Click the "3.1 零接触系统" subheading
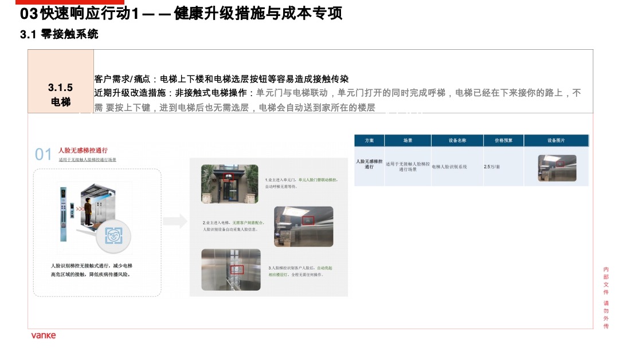This screenshot has width=619, height=348. pyautogui.click(x=60, y=34)
